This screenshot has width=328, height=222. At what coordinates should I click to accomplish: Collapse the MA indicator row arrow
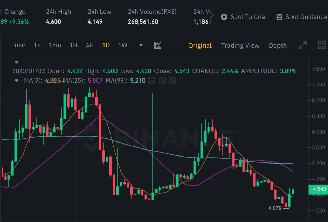[16, 81]
